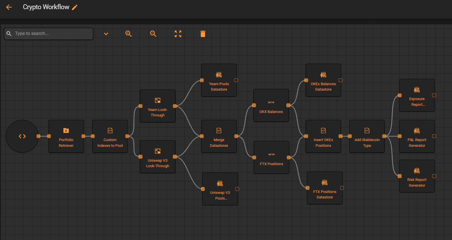Click the Custom Indexes to Pool label
452x240 pixels.
110,143
